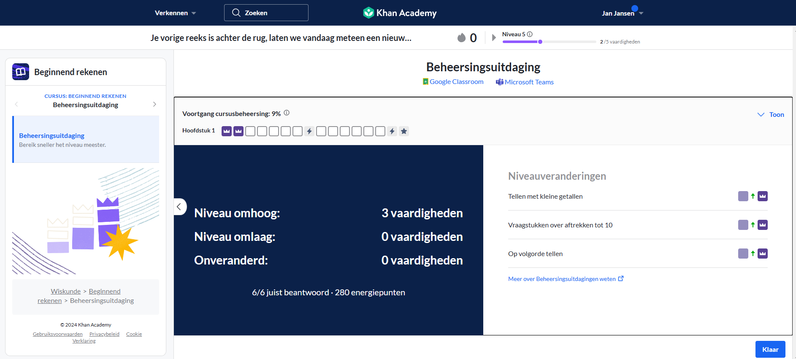Click the green up arrow for Op volgorde tellen
Viewport: 796px width, 359px height.
[x=753, y=254]
